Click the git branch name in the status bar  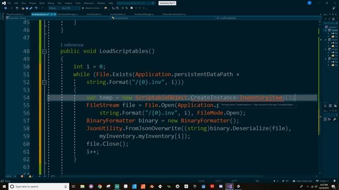click(323, 181)
